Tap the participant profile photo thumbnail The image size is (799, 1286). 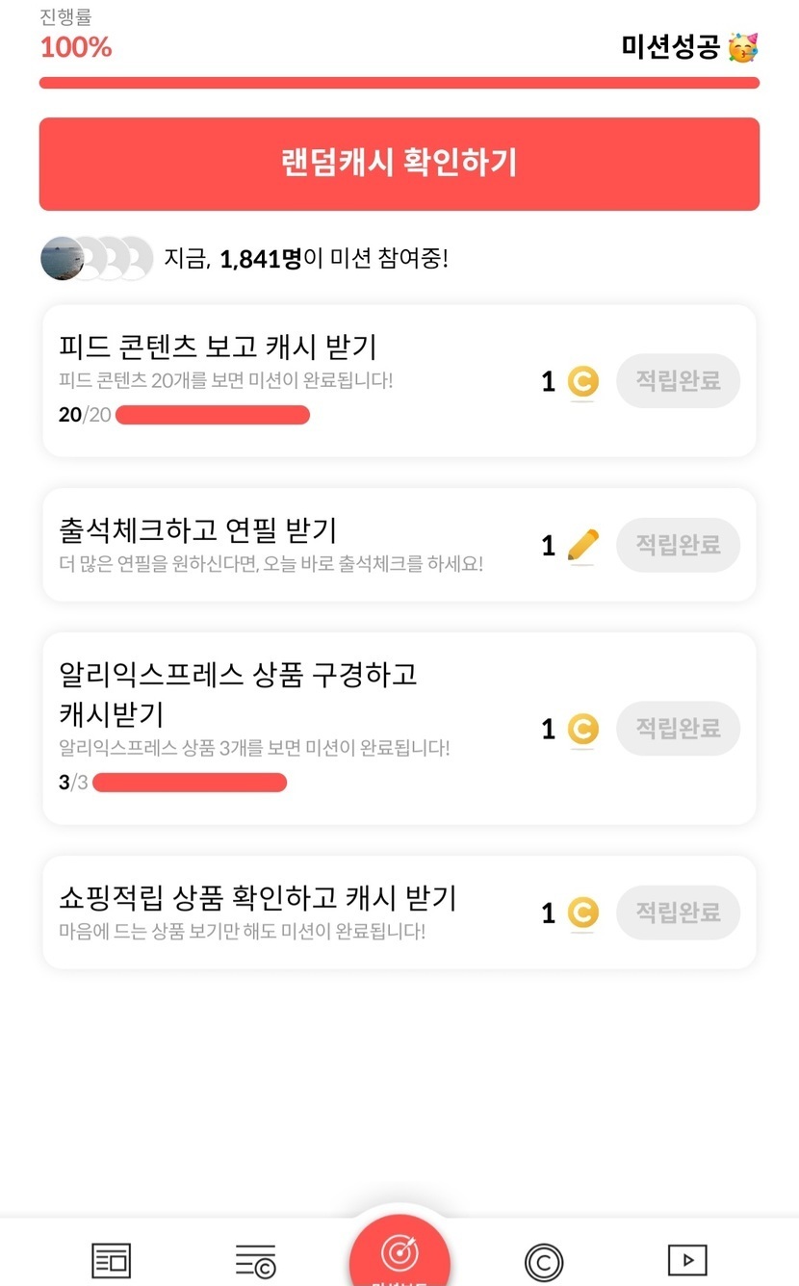(x=62, y=258)
